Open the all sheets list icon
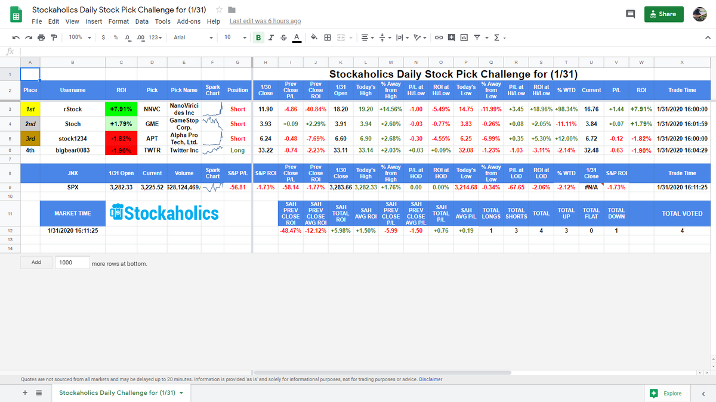This screenshot has width=716, height=402. [39, 393]
